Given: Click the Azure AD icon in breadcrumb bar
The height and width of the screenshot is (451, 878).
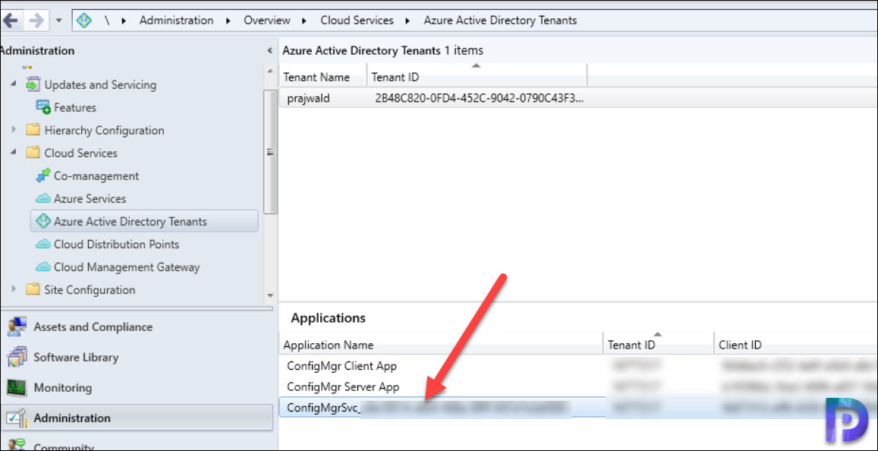Looking at the screenshot, I should 84,20.
